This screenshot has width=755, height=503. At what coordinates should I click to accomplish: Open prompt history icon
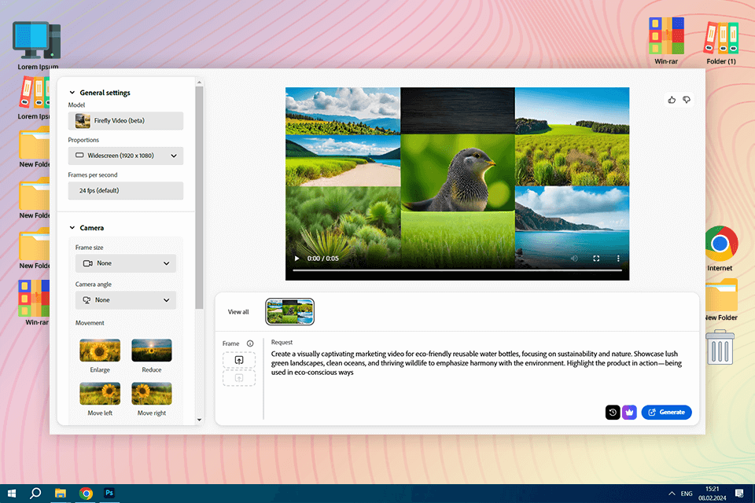pyautogui.click(x=613, y=412)
